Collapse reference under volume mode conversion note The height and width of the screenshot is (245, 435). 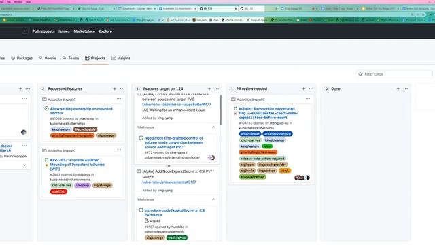[x=213, y=127]
